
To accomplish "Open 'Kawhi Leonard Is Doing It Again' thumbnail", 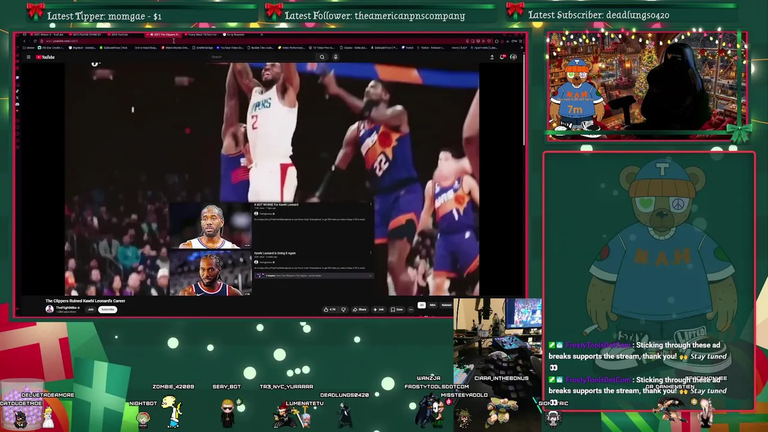I will (x=210, y=273).
